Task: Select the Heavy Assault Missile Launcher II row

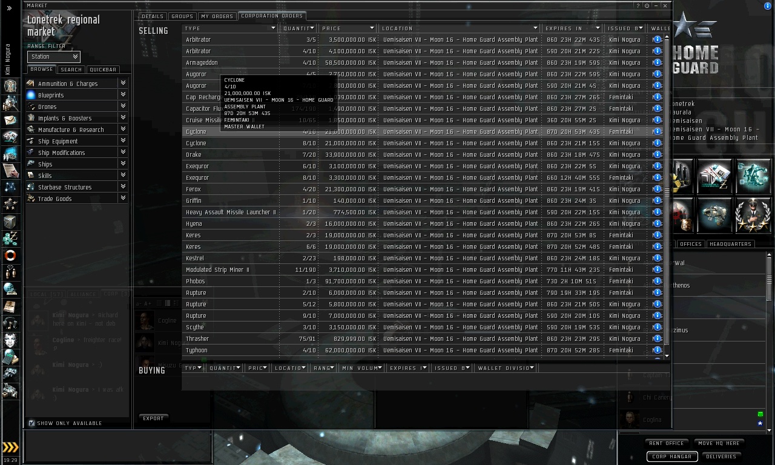Action: tap(423, 212)
